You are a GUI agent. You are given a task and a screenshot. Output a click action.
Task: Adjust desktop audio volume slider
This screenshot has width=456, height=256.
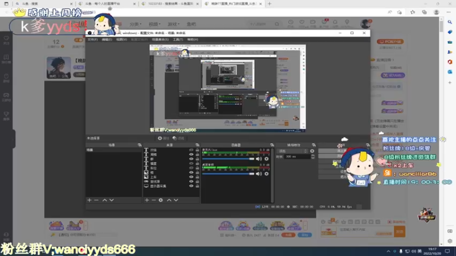(228, 174)
